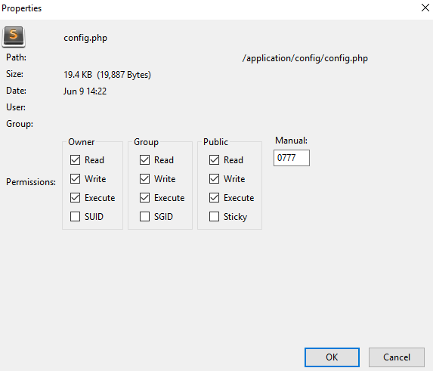The width and height of the screenshot is (433, 371).
Task: Select the config.php file name text
Action: tap(85, 38)
